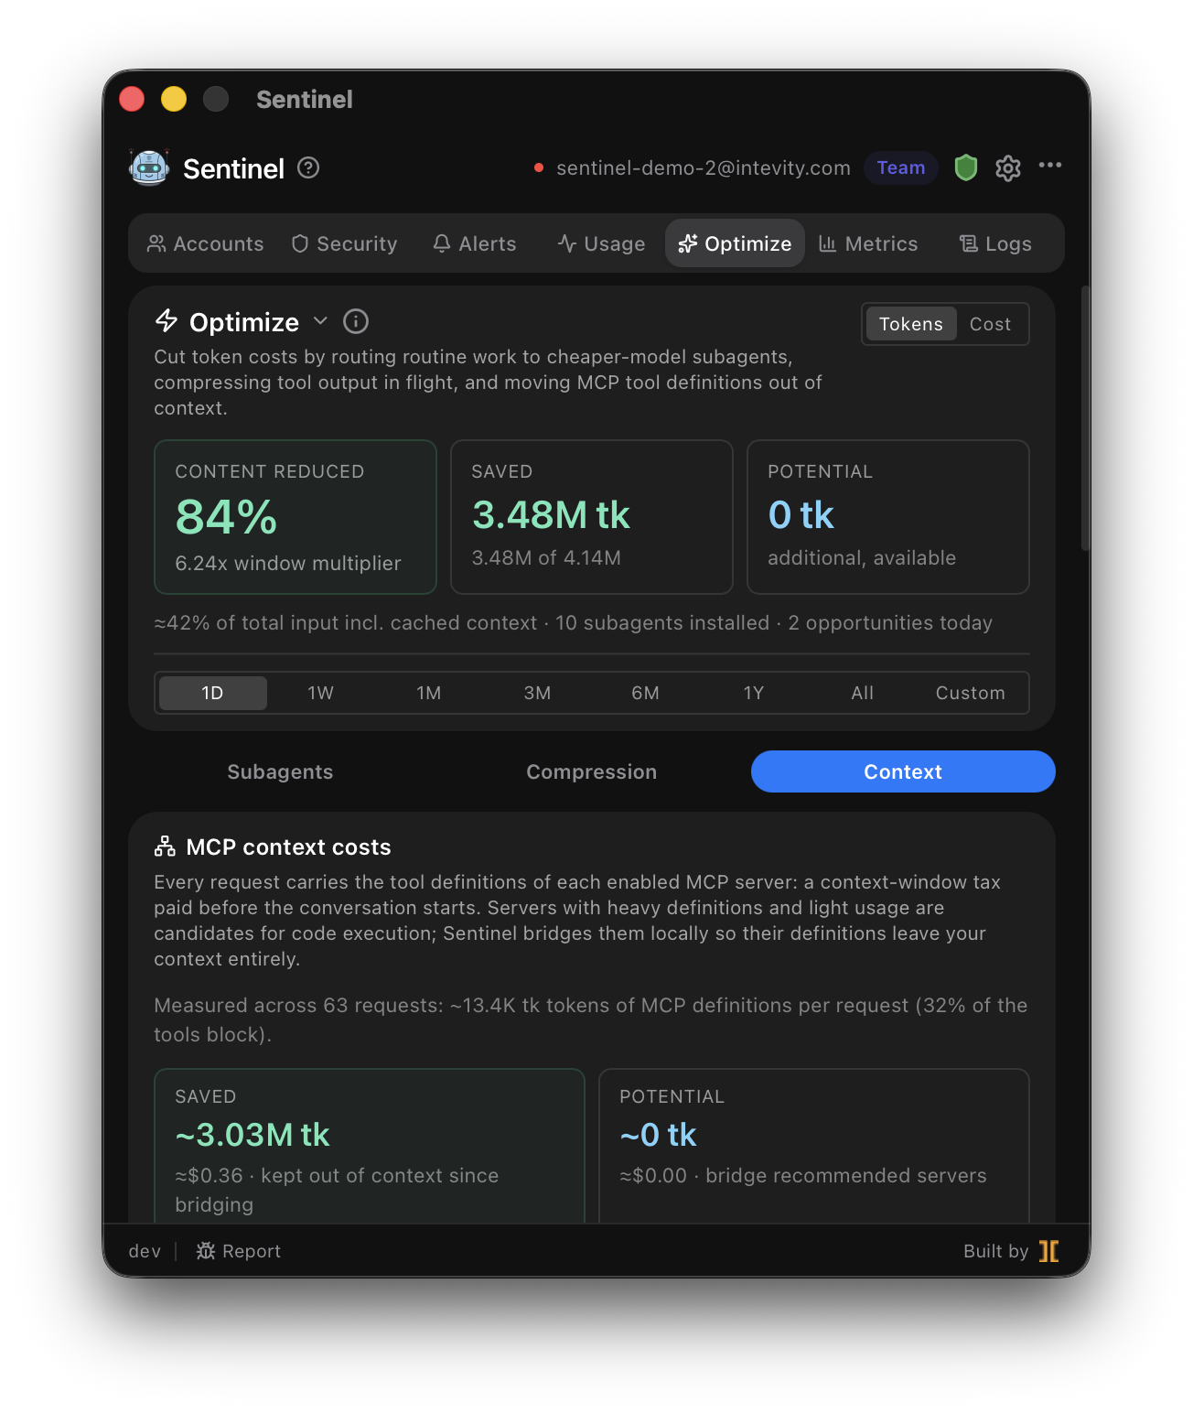This screenshot has width=1193, height=1413.
Task: Click the 'Built by' footer text
Action: click(995, 1251)
